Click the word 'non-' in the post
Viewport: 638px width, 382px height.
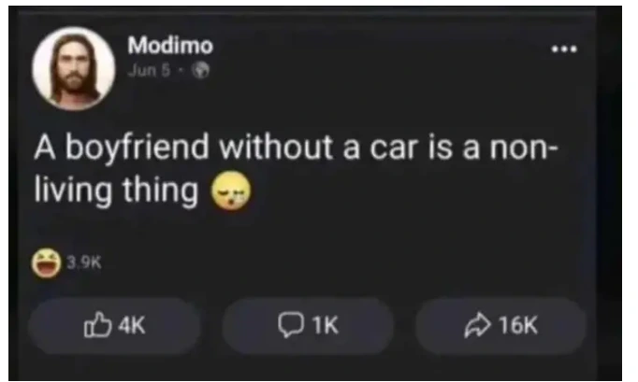point(524,149)
